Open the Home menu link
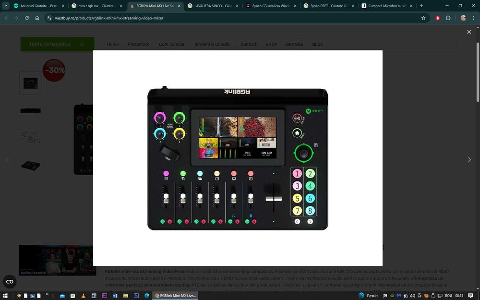Screen dimensions: 480x300 (x=113, y=44)
